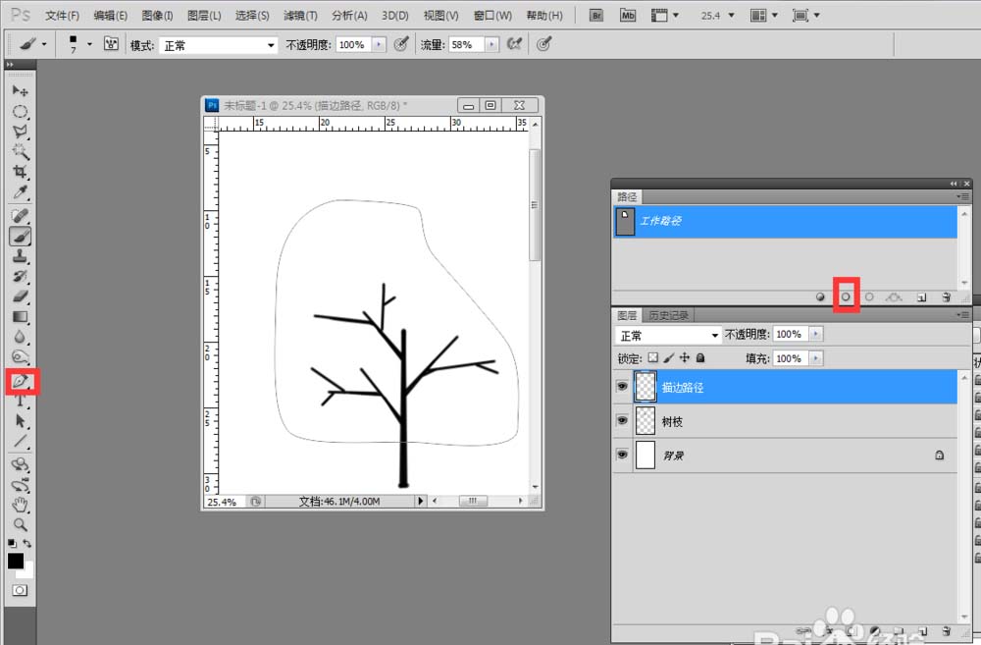Select the Pen tool in toolbar
The width and height of the screenshot is (981, 645).
tap(20, 380)
